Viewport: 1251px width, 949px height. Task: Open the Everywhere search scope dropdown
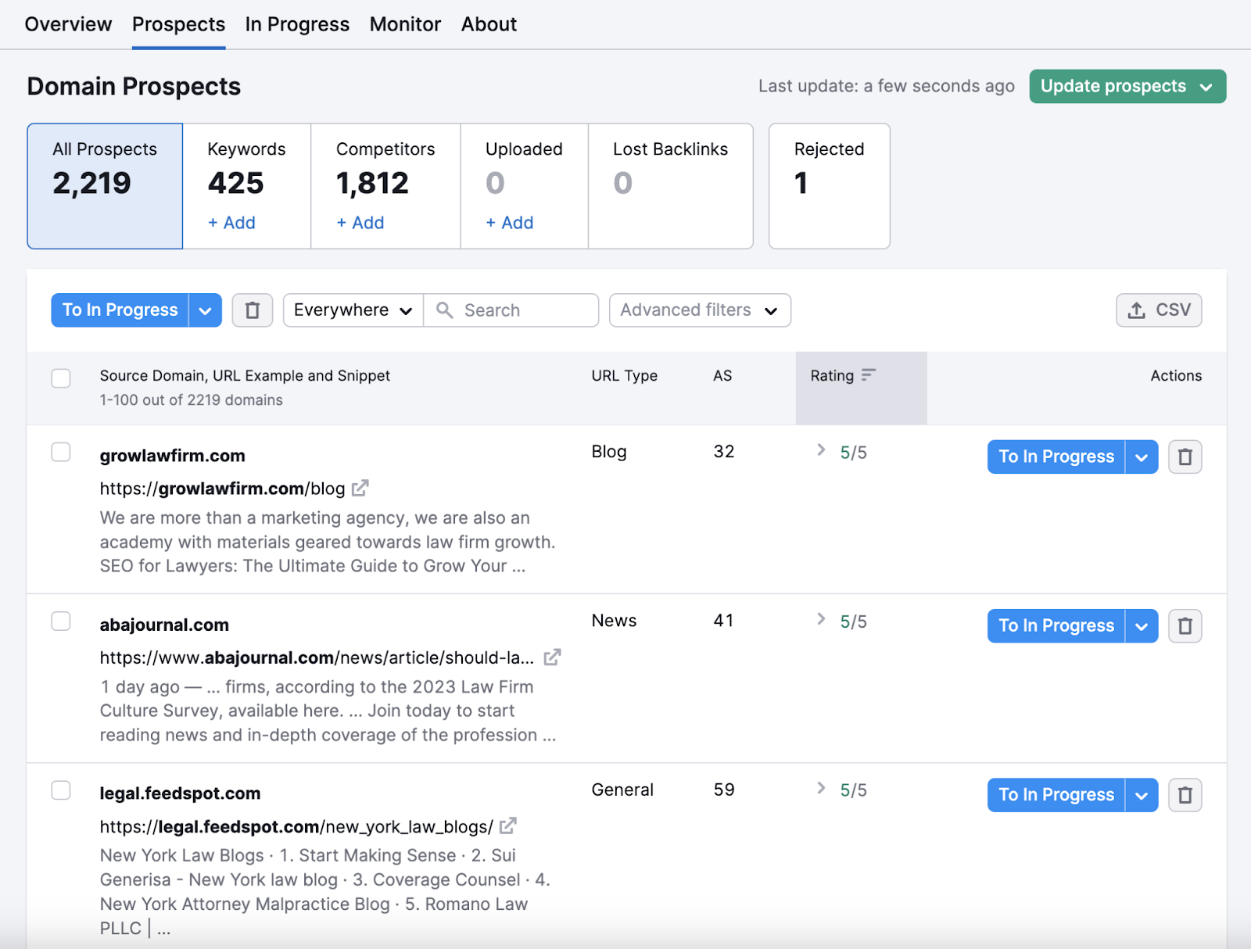[x=353, y=310]
